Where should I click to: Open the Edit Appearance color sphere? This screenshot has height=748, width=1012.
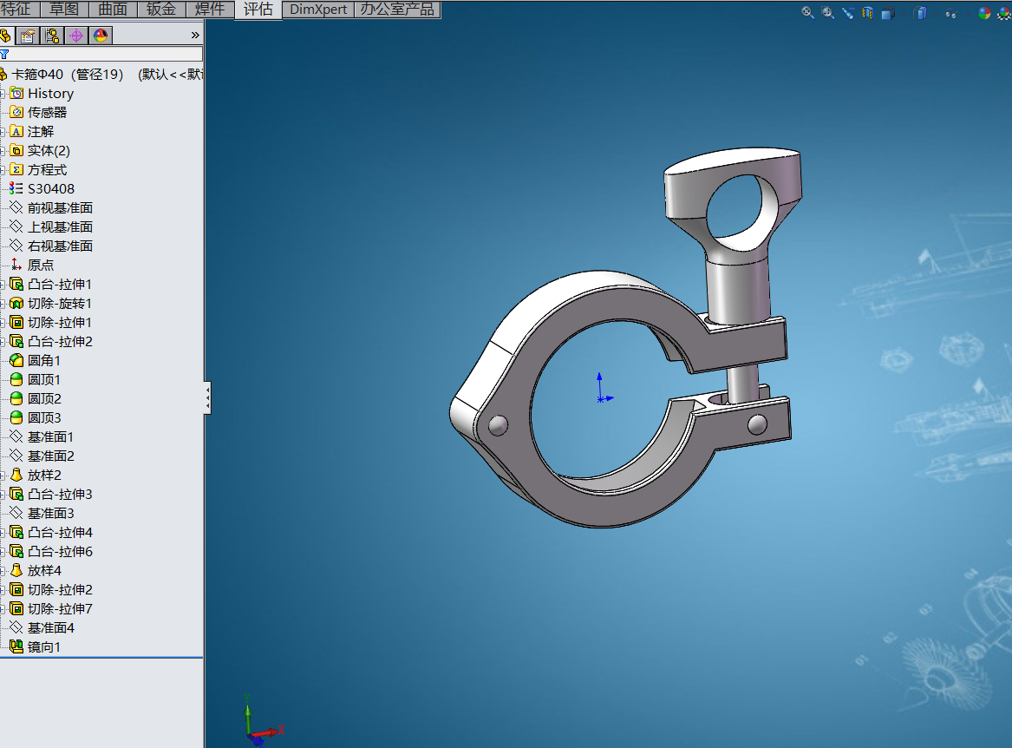tap(983, 13)
